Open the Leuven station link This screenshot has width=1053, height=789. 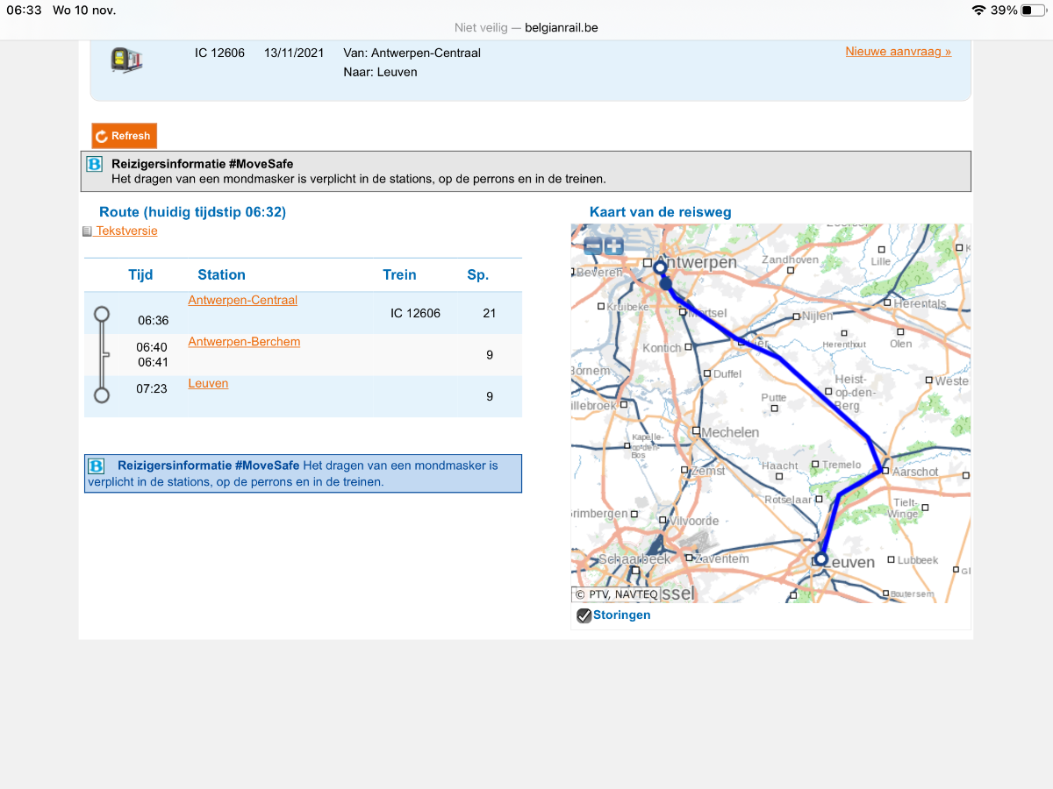[x=208, y=383]
